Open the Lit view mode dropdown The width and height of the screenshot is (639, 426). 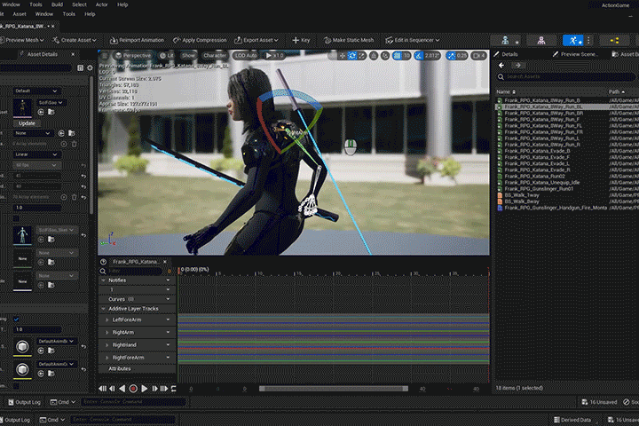pyautogui.click(x=167, y=55)
